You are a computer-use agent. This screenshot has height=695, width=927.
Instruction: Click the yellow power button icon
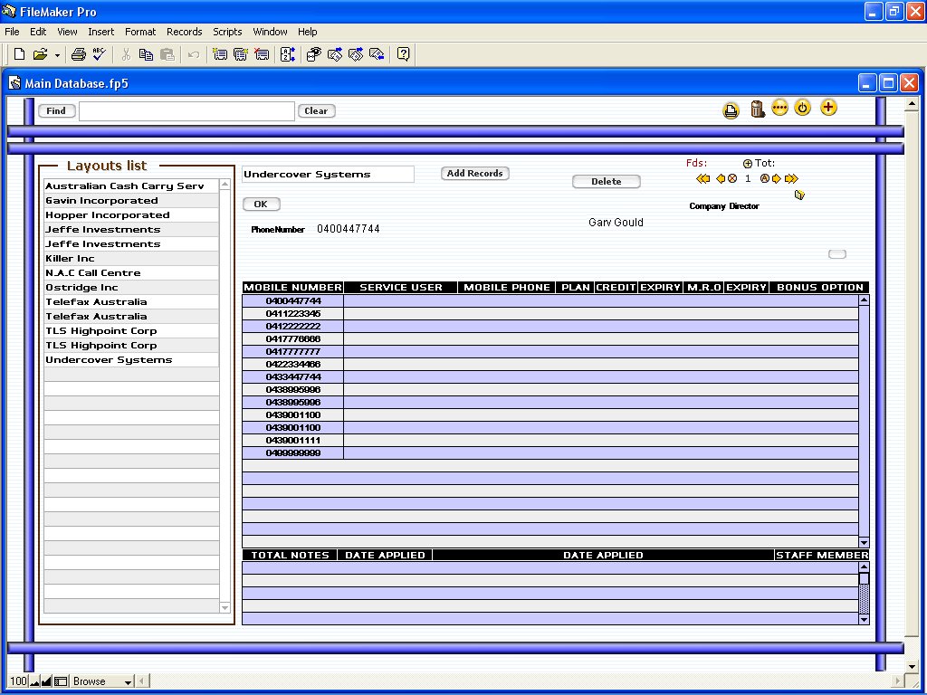point(802,109)
